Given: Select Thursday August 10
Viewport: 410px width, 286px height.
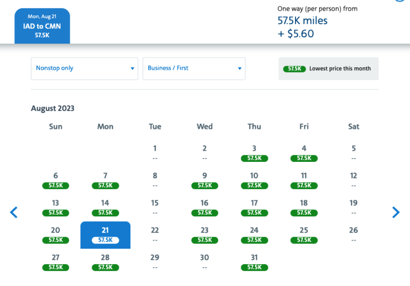Looking at the screenshot, I should coord(254,180).
